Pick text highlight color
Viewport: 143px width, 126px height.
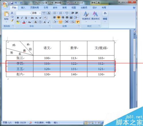[x=18, y=22]
